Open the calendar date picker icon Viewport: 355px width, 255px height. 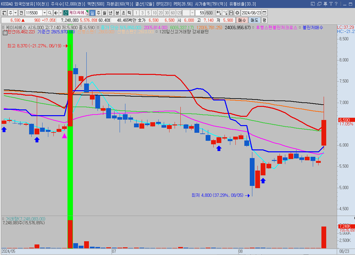pyautogui.click(x=264, y=13)
